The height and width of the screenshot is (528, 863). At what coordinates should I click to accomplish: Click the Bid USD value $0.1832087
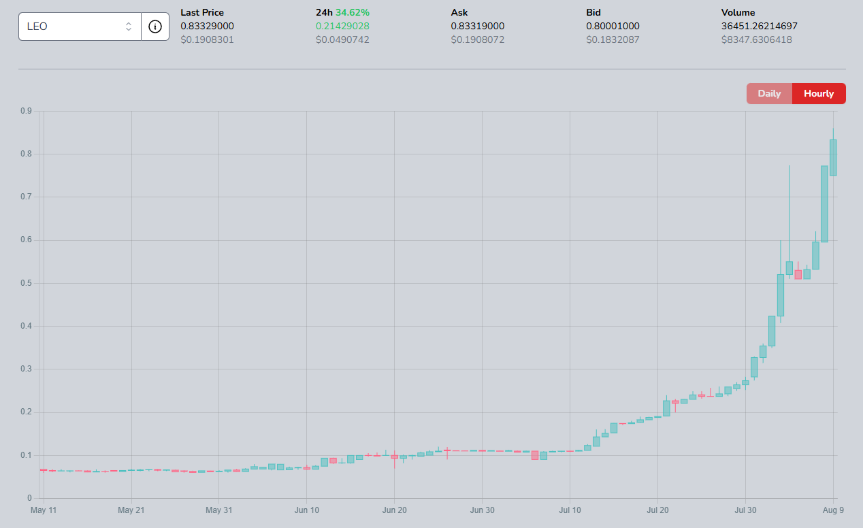(x=613, y=39)
